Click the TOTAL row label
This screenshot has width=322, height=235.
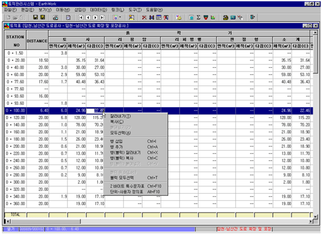coord(16,214)
